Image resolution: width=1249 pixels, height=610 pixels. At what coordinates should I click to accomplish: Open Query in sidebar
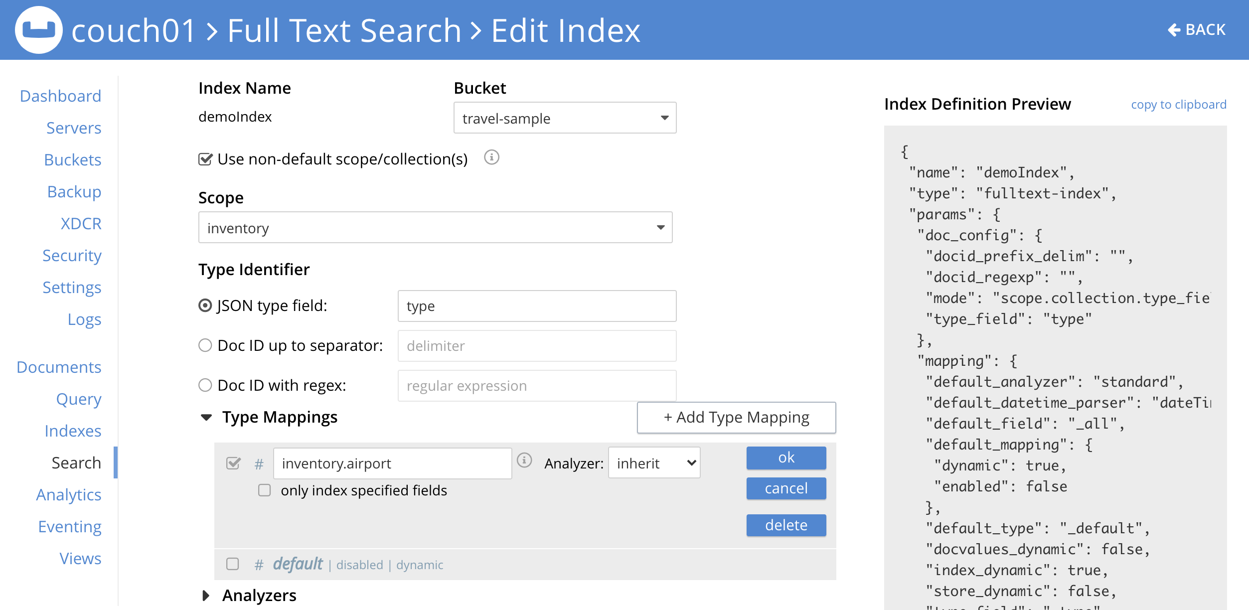point(79,399)
